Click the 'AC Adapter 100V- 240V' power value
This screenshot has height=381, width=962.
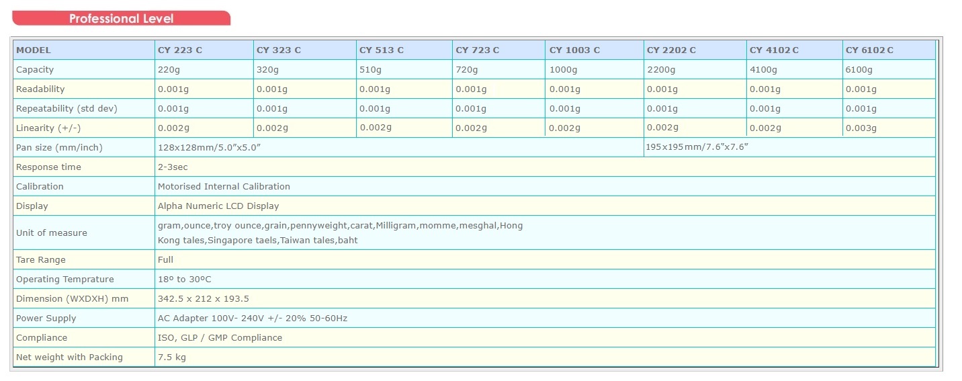[x=253, y=319]
